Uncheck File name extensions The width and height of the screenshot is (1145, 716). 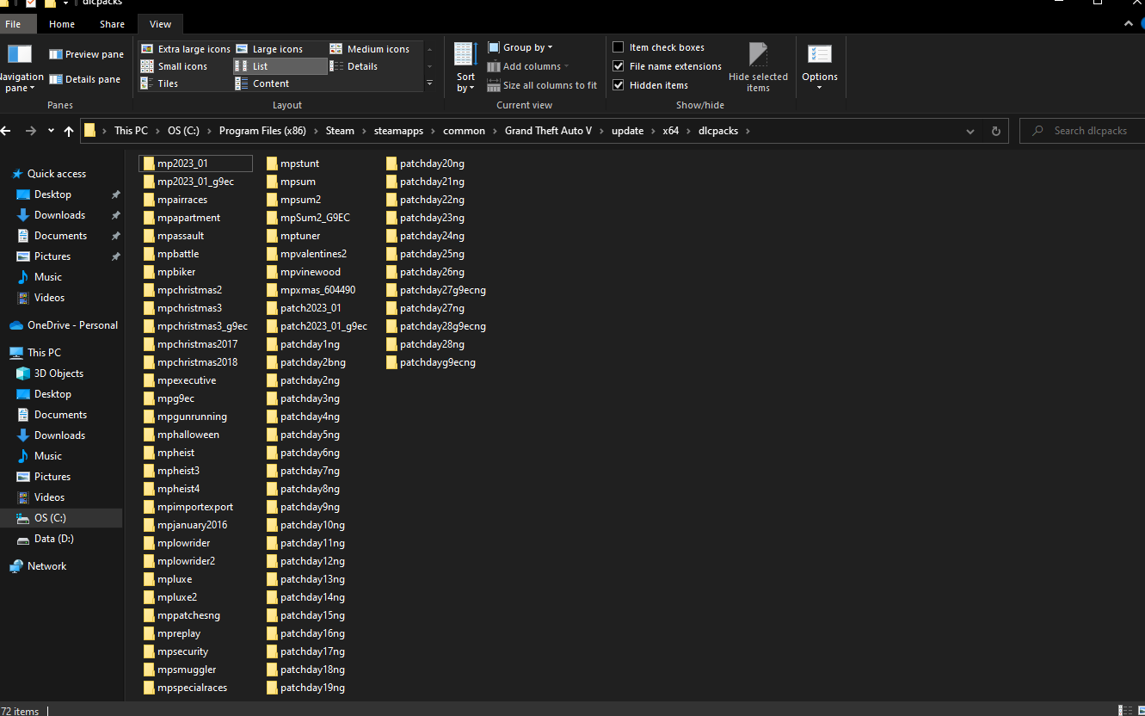(618, 66)
